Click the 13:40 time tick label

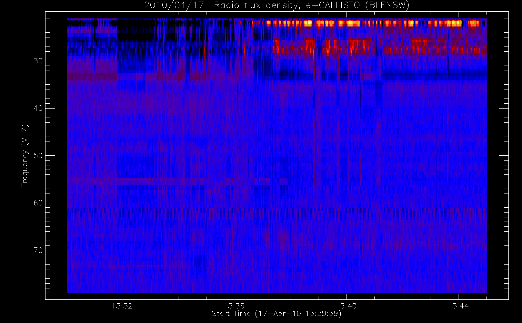tap(346, 306)
